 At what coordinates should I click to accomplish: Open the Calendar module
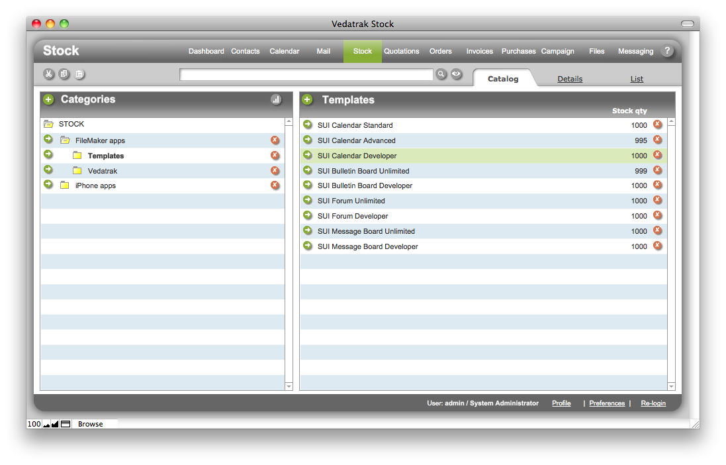click(x=285, y=51)
